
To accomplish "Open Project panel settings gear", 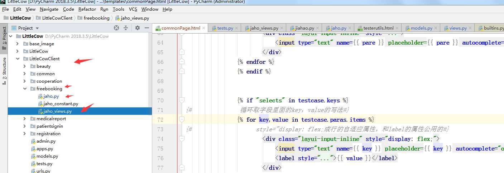I will [x=138, y=28].
